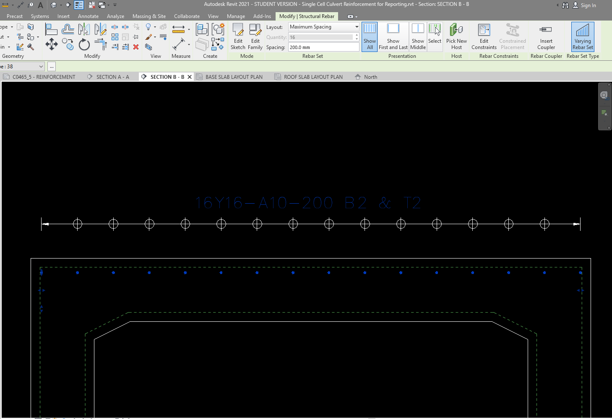612x419 pixels.
Task: Click the Sign In link
Action: (589, 5)
